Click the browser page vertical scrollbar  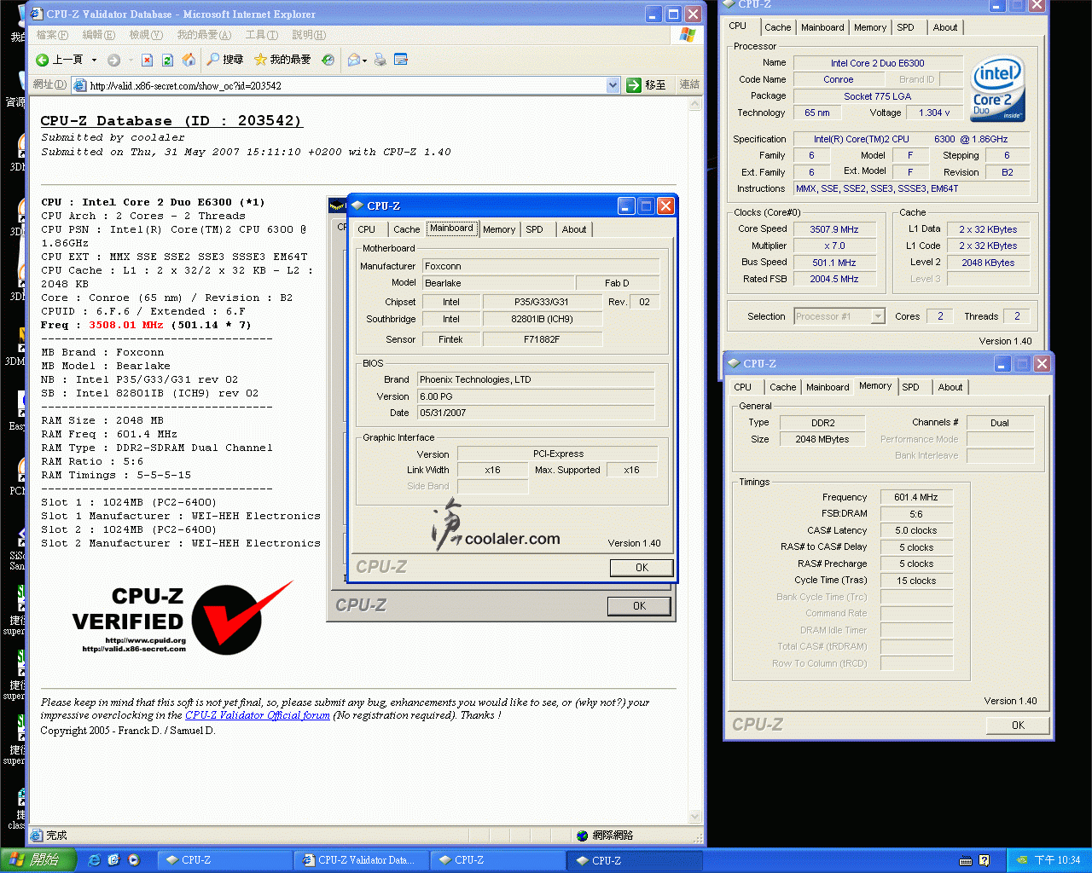694,460
